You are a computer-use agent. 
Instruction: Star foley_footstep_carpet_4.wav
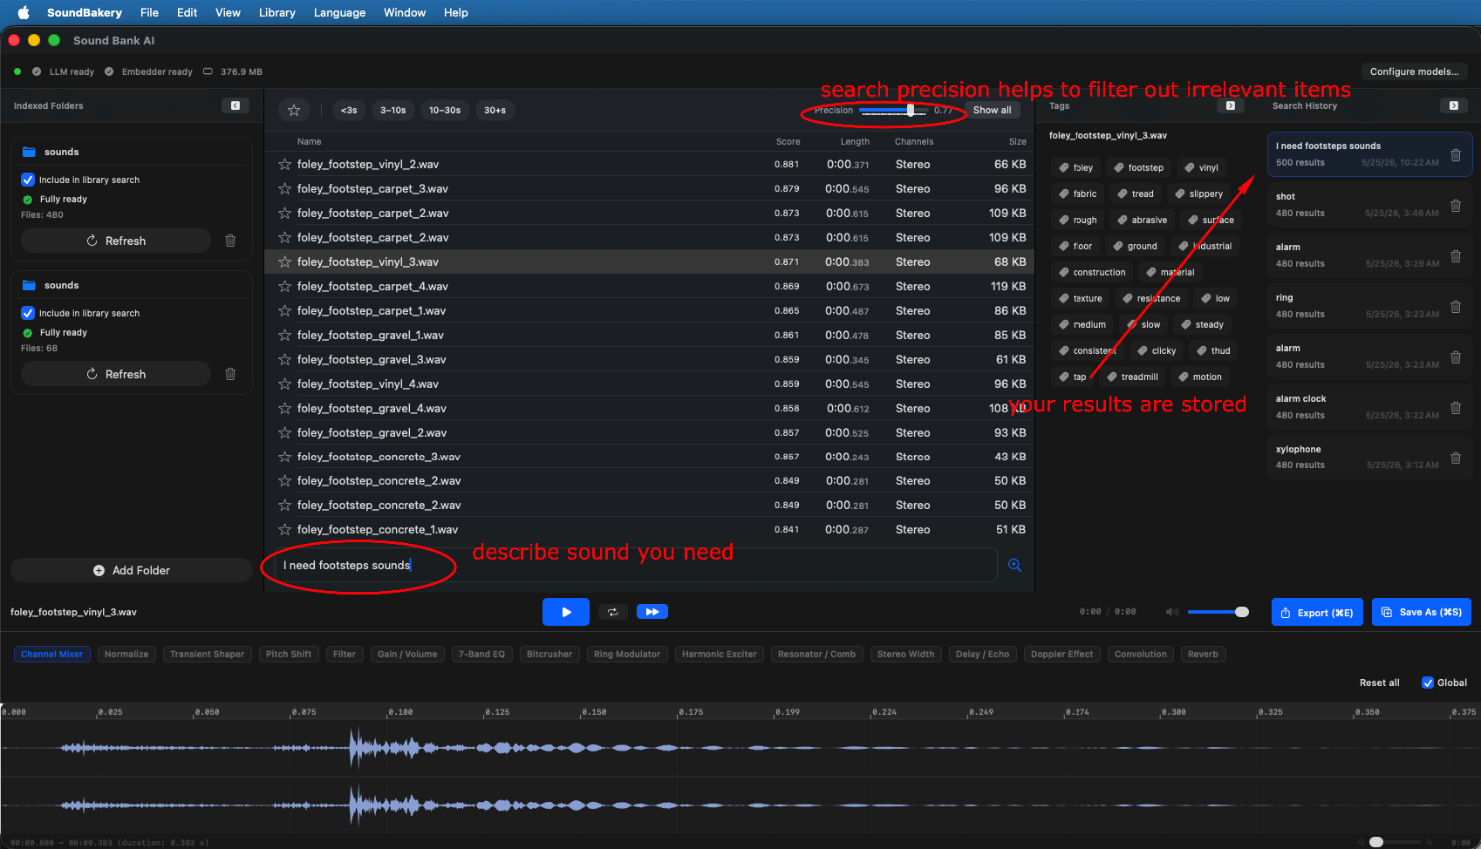tap(284, 286)
